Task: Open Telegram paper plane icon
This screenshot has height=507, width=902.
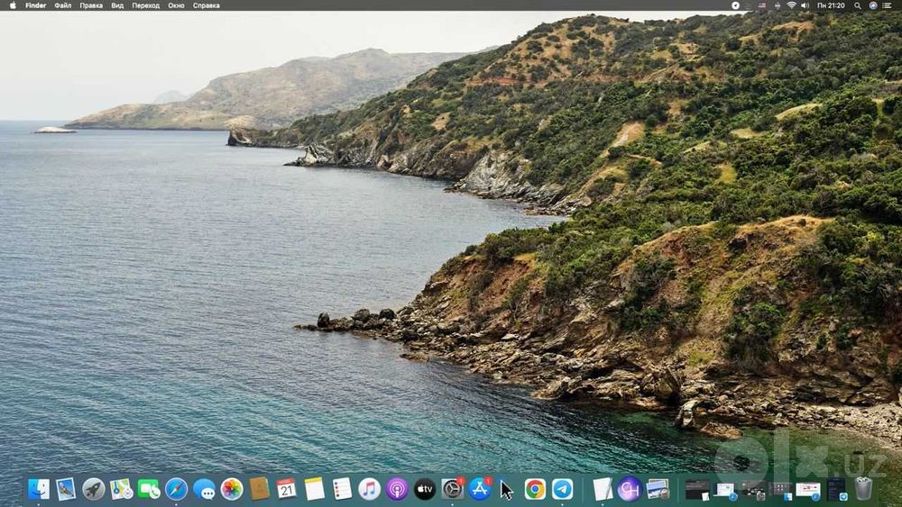Action: pos(562,489)
